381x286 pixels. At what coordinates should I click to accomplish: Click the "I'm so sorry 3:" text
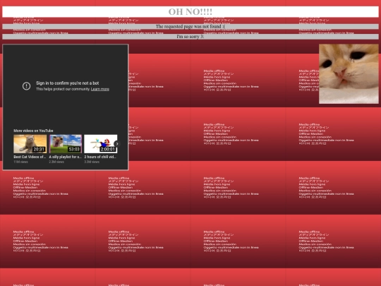[190, 37]
